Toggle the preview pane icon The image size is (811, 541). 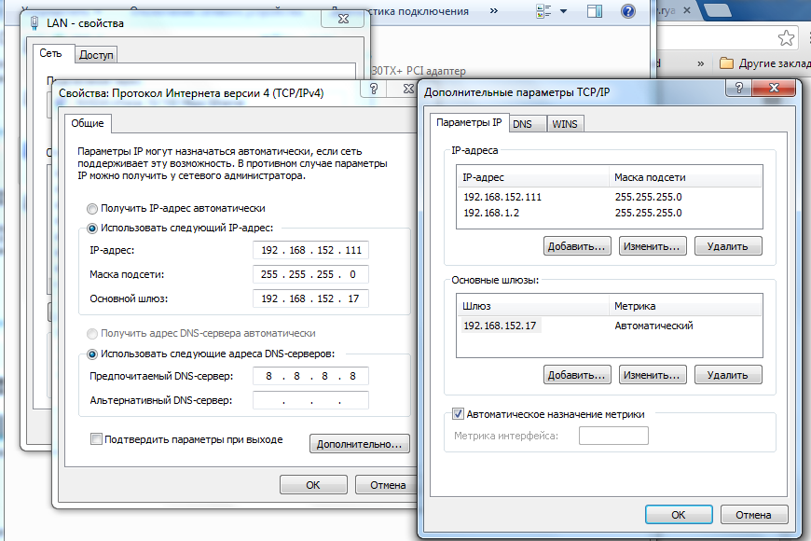(x=595, y=11)
